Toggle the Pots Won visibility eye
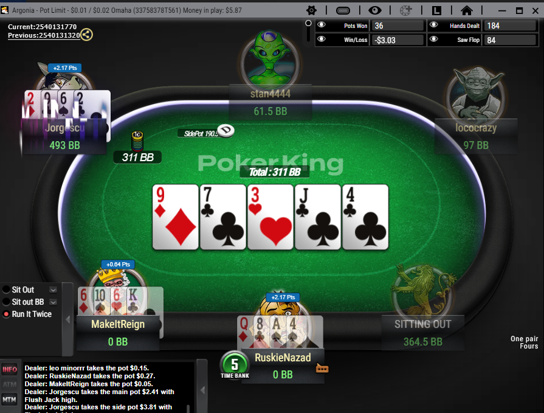544x413 pixels. tap(322, 25)
